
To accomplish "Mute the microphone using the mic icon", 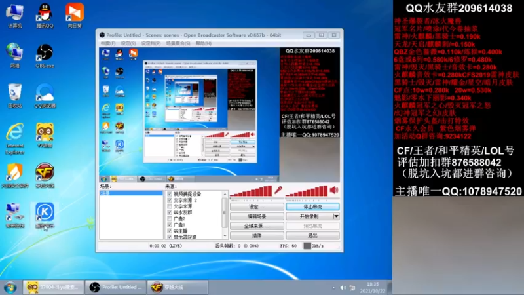I will pos(278,190).
